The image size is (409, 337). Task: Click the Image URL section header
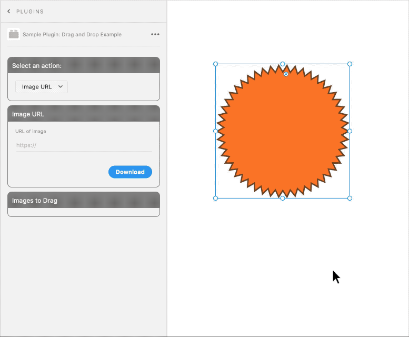(x=84, y=114)
